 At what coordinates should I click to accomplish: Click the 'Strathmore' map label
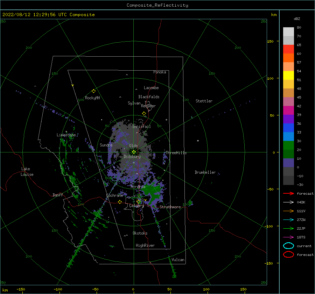click(x=170, y=207)
